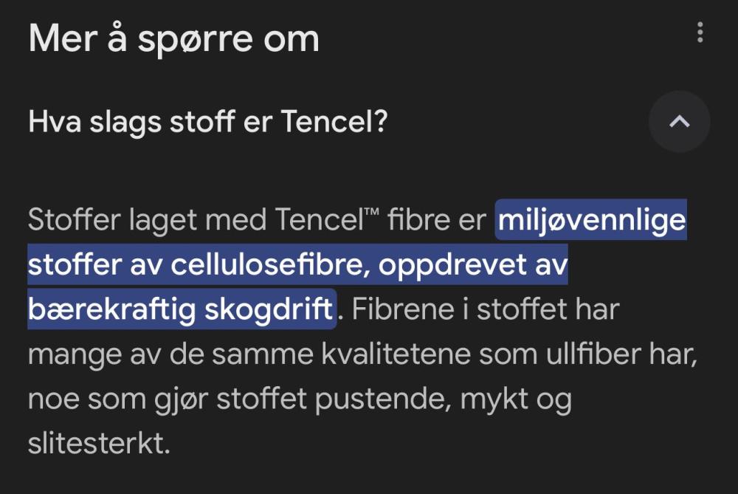Click the sentence start 'Fibrene i stoffet har'
Screen dimensions: 738x494
click(x=486, y=309)
